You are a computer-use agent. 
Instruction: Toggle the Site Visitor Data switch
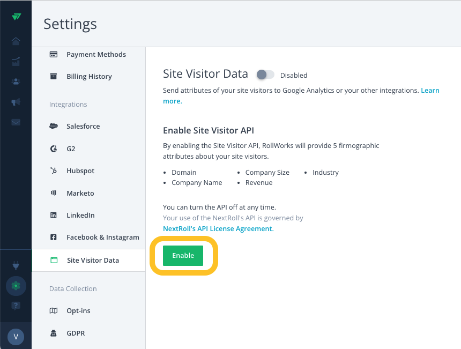pyautogui.click(x=265, y=75)
